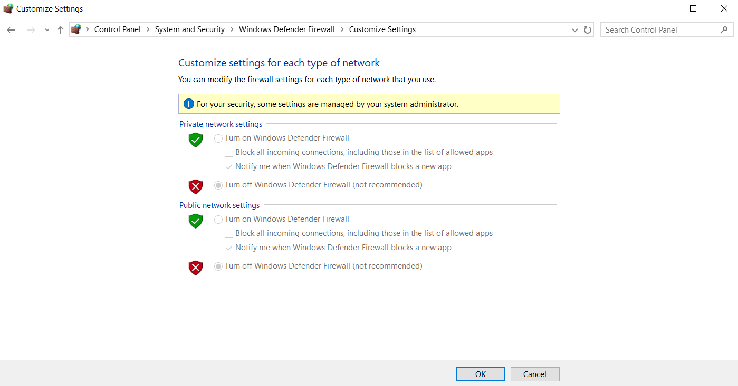Image resolution: width=738 pixels, height=386 pixels.
Task: Click the OK button
Action: coord(481,374)
